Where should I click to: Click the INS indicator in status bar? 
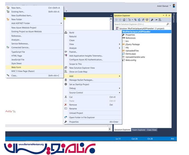172,139
